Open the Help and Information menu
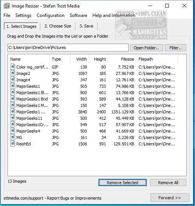The width and height of the screenshot is (195, 206). click(x=114, y=15)
